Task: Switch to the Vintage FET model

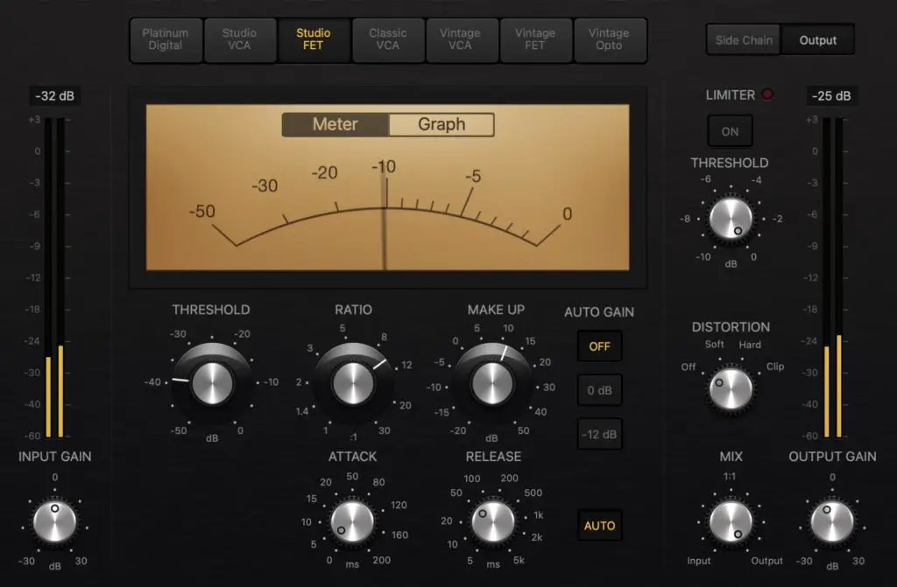Action: coord(536,39)
